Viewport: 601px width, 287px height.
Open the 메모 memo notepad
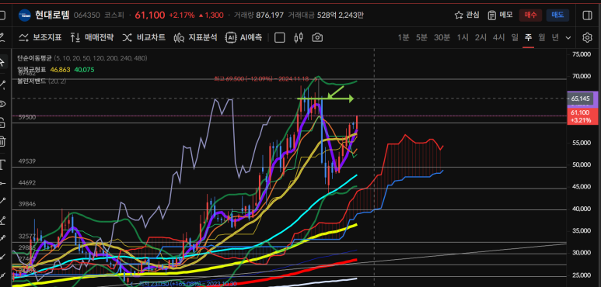click(500, 15)
